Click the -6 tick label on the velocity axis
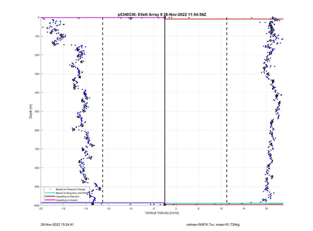313x231 pixels. tap(131, 209)
